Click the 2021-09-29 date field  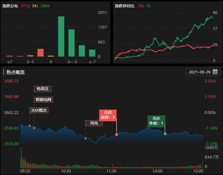(199, 72)
